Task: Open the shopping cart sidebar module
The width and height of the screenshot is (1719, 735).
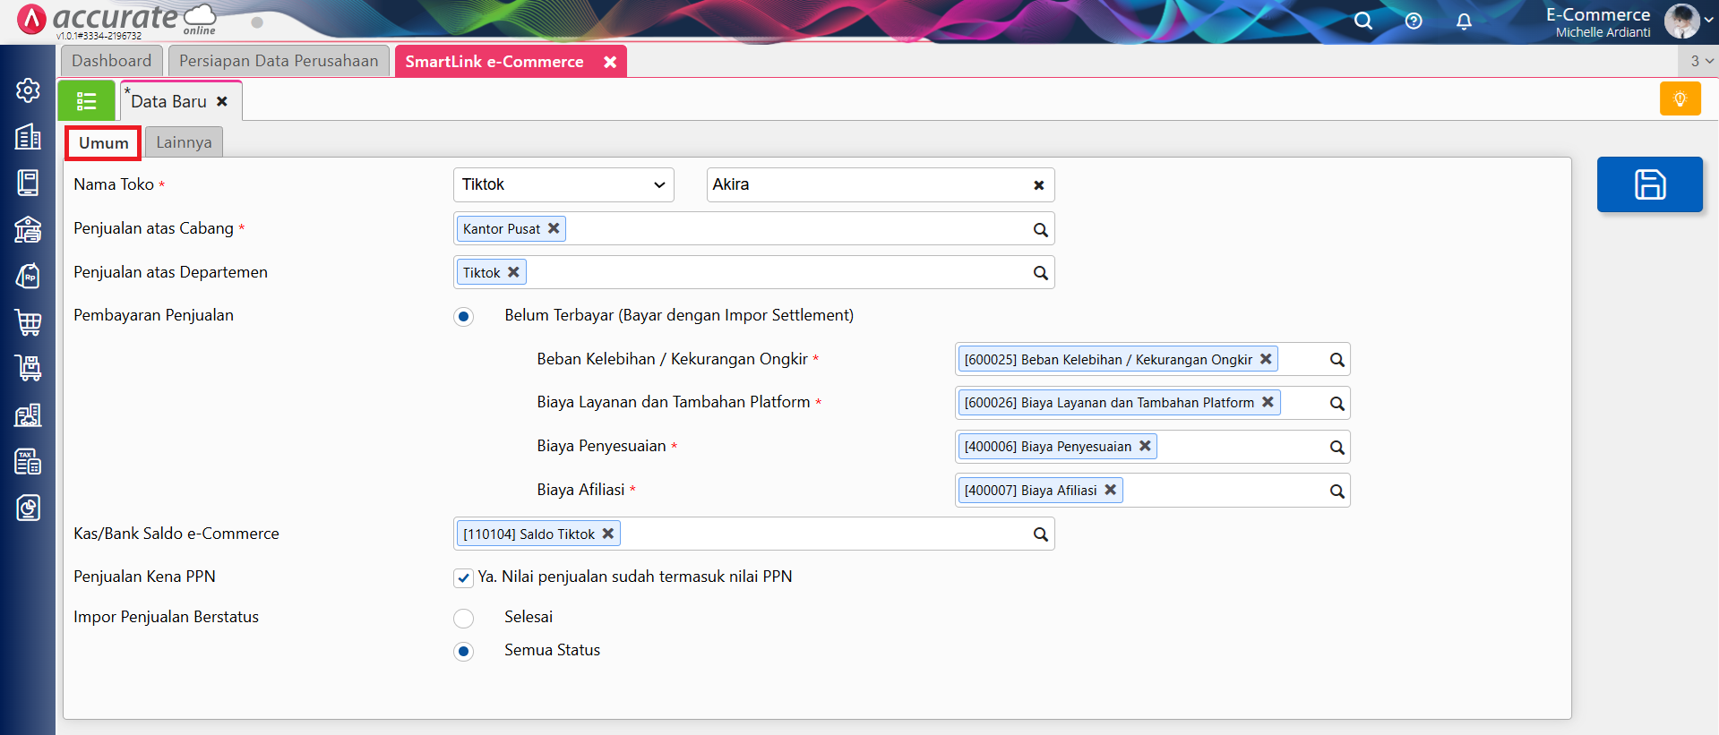Action: (28, 322)
